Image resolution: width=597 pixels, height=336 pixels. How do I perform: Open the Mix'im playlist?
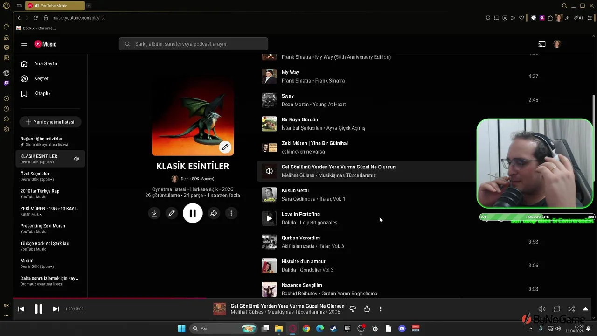50,263
